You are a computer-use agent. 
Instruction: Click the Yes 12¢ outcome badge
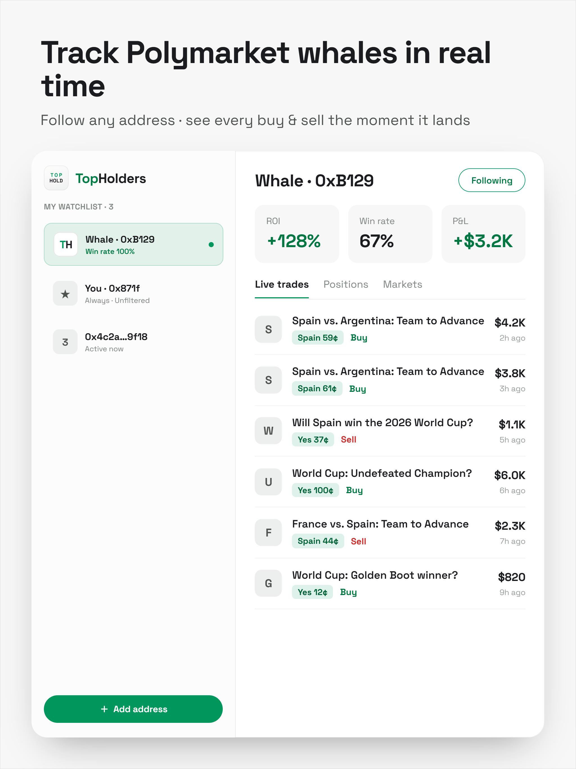(x=312, y=592)
